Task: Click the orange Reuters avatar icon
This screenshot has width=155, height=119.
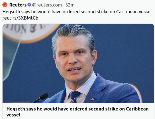Action: [x=5, y=5]
